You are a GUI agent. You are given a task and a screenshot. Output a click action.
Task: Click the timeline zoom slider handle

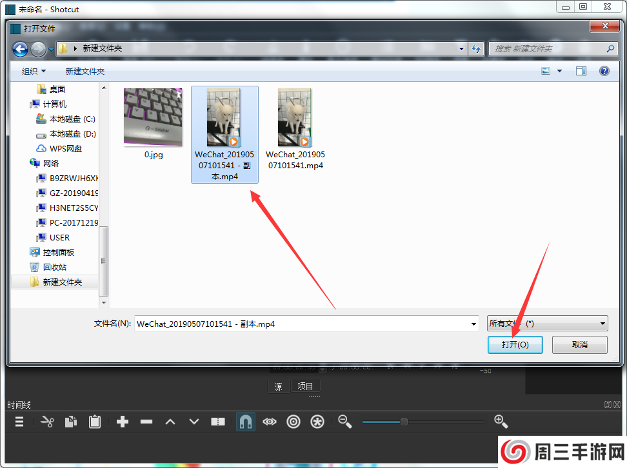coord(404,422)
